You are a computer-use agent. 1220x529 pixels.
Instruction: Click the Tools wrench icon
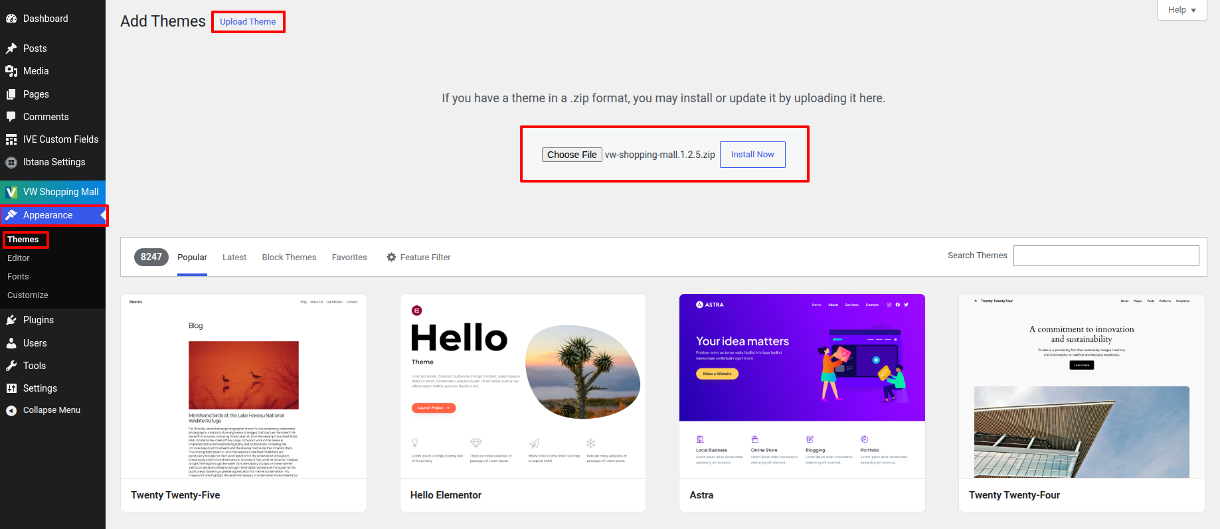point(11,366)
